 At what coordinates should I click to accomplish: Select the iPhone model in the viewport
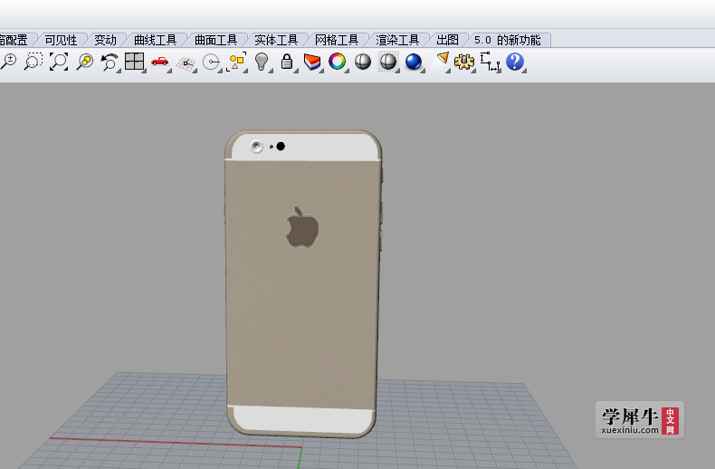point(303,282)
